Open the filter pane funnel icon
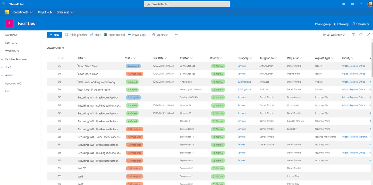The height and width of the screenshot is (185, 373). pyautogui.click(x=354, y=34)
